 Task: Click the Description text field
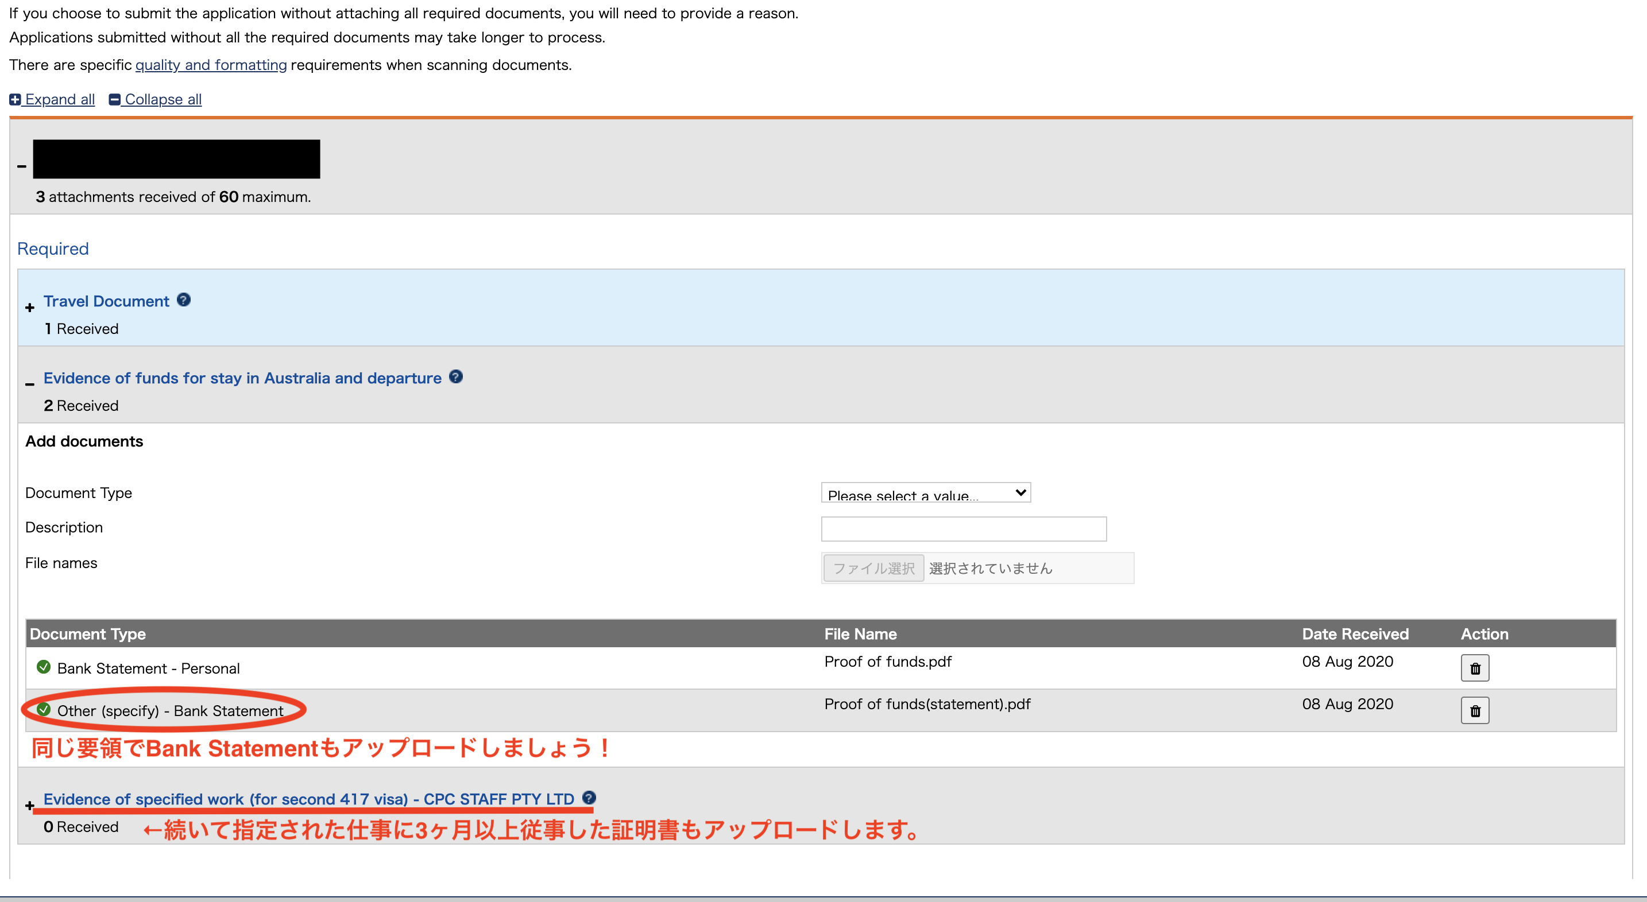(x=963, y=529)
